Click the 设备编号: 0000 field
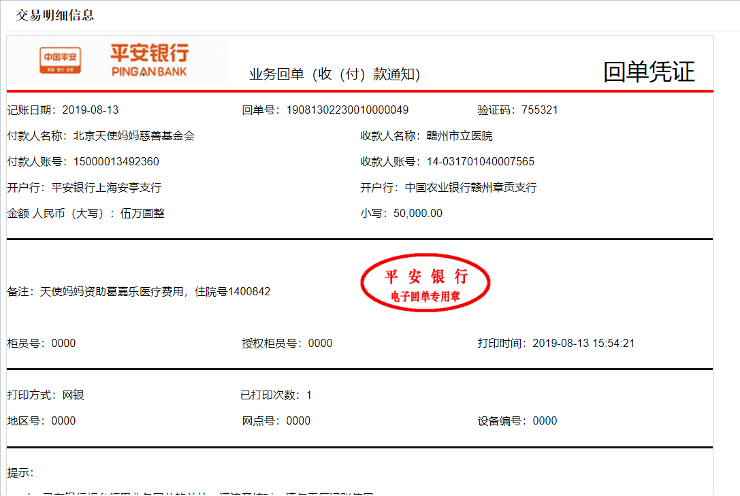This screenshot has width=740, height=496. [517, 421]
